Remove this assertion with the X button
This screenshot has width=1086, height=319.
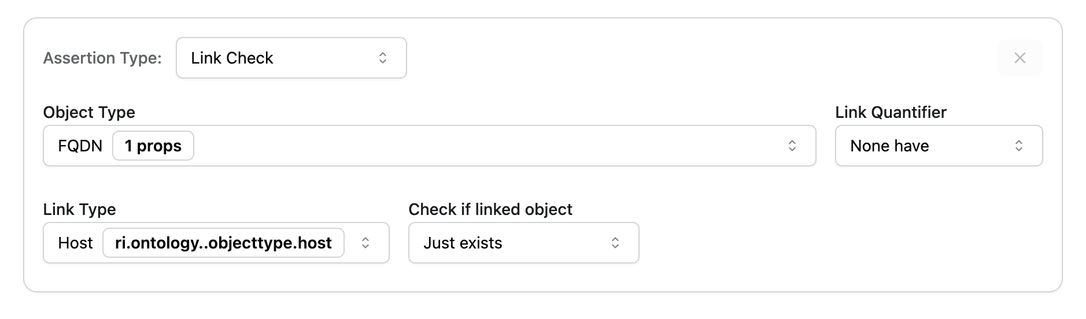tap(1019, 58)
